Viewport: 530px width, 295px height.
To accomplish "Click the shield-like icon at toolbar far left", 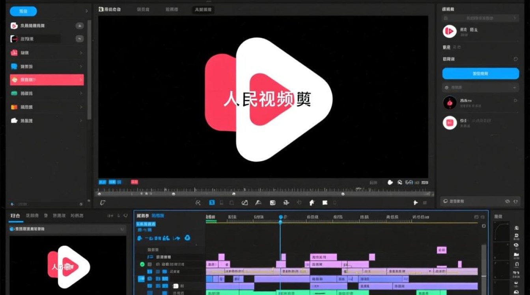I will [103, 203].
